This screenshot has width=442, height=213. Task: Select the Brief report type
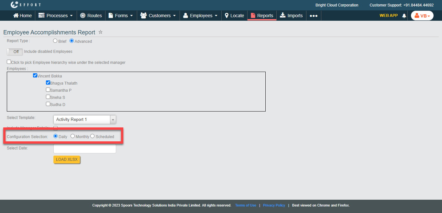click(55, 41)
